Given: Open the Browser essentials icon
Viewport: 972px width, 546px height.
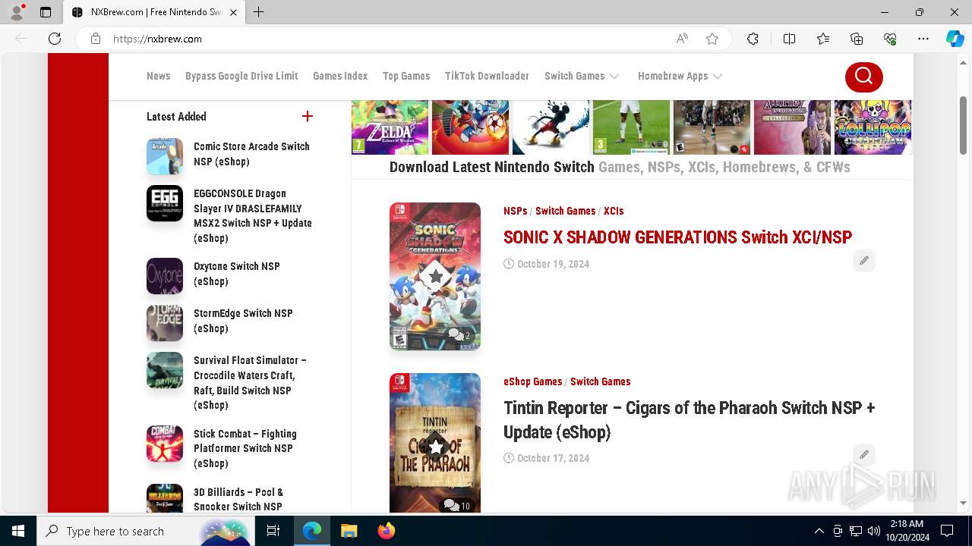Looking at the screenshot, I should pyautogui.click(x=890, y=39).
